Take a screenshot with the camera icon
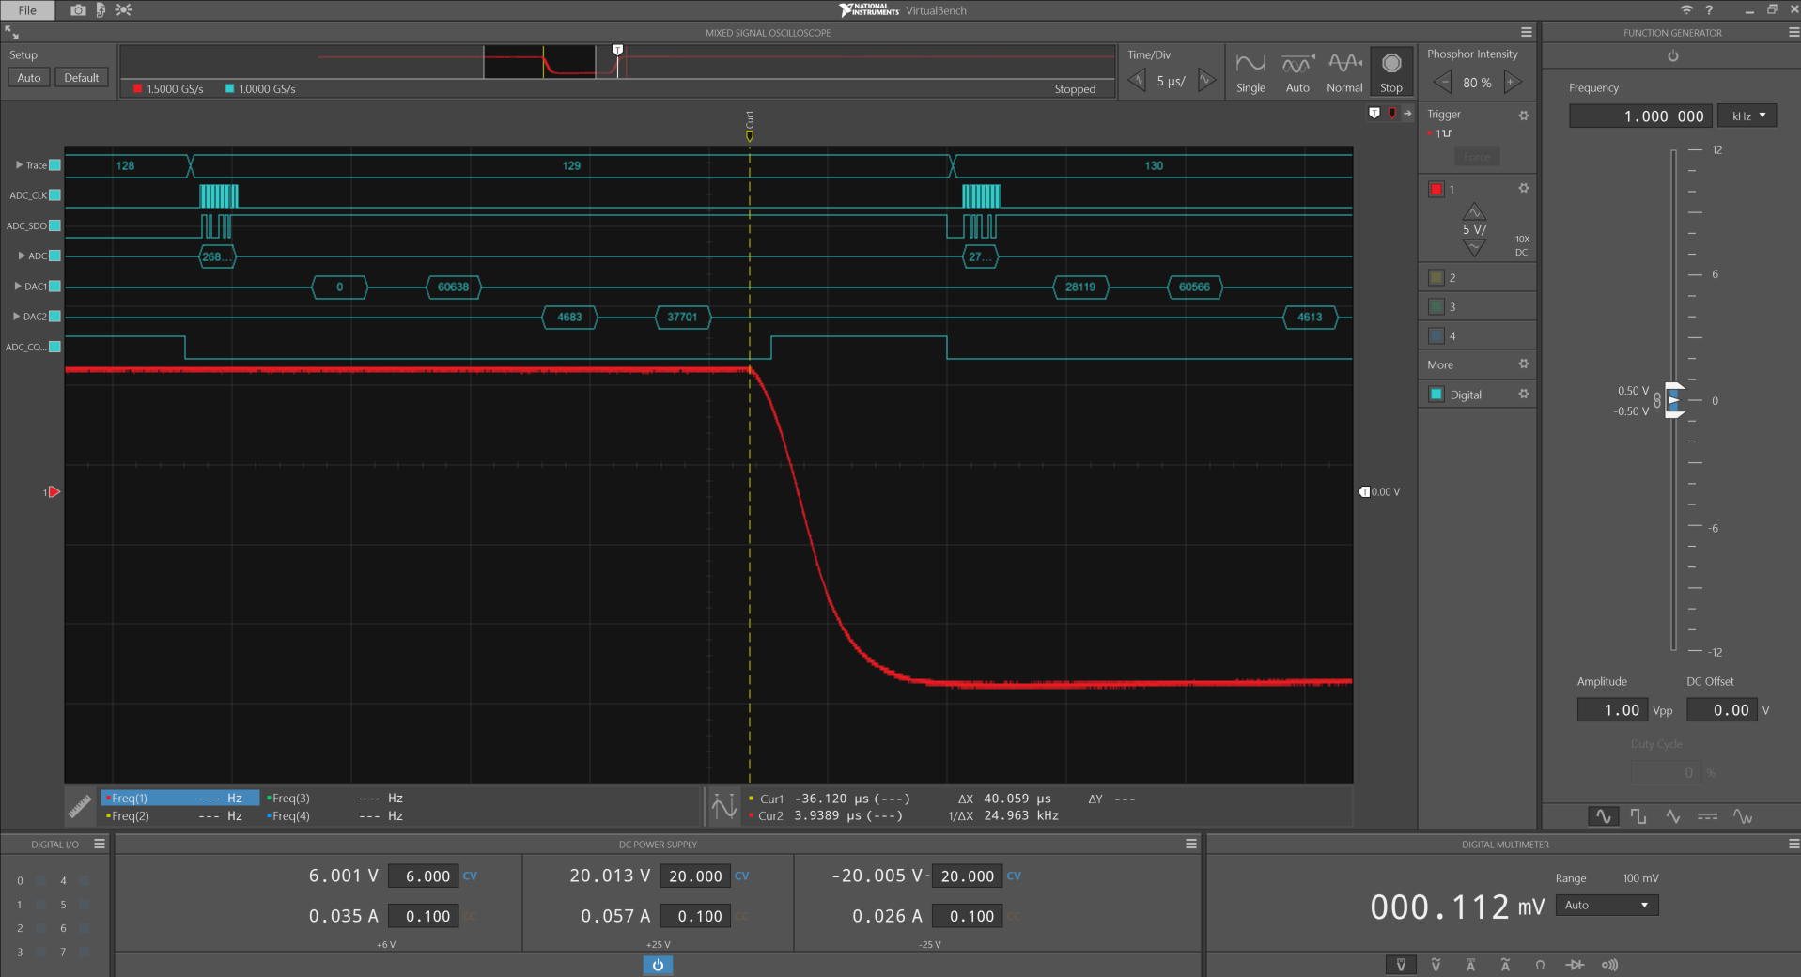Screen dimensions: 1801x977 (x=78, y=10)
